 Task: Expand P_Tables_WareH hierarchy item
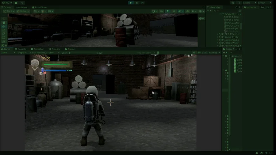pyautogui.click(x=218, y=43)
